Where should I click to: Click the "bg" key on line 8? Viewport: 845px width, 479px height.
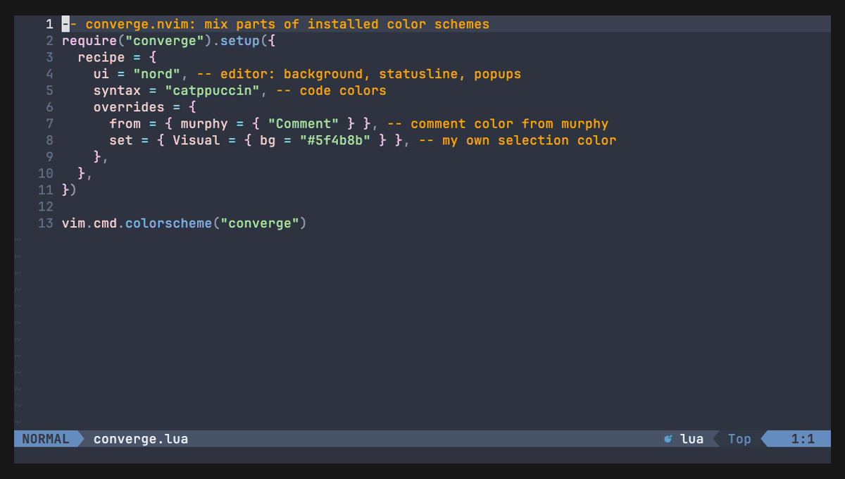click(268, 140)
